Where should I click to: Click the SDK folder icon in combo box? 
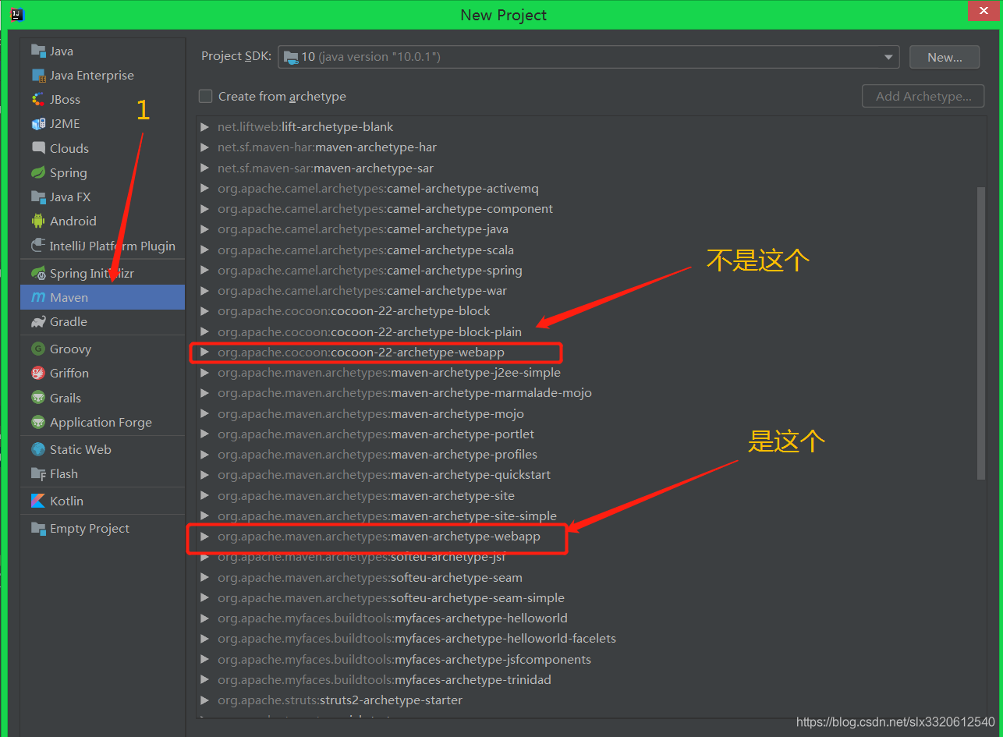[x=291, y=57]
